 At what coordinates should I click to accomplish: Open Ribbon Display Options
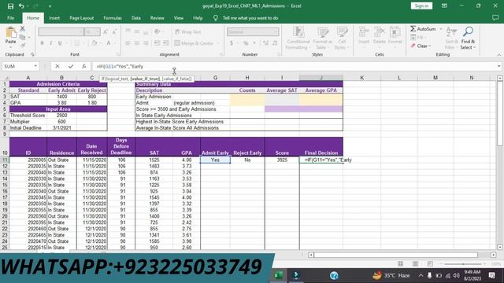(x=444, y=6)
